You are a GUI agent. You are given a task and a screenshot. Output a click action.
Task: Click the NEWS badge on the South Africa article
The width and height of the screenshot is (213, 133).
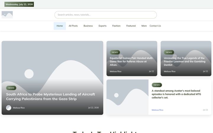click(x=11, y=88)
